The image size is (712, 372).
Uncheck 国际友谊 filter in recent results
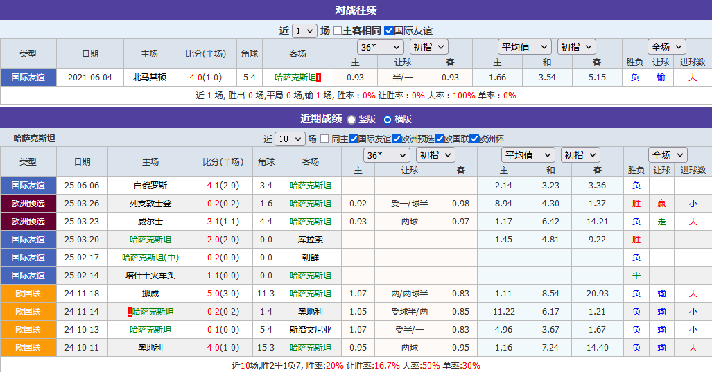[x=354, y=139]
